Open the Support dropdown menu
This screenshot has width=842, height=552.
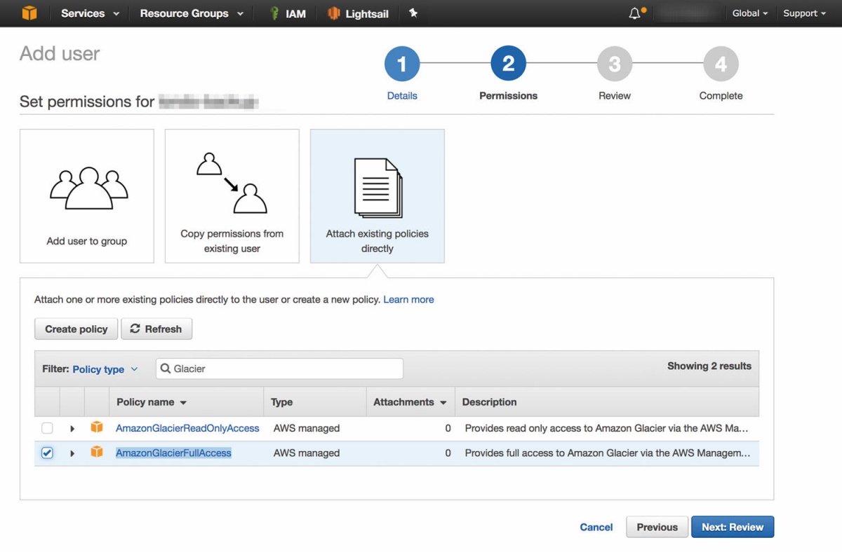[x=804, y=13]
